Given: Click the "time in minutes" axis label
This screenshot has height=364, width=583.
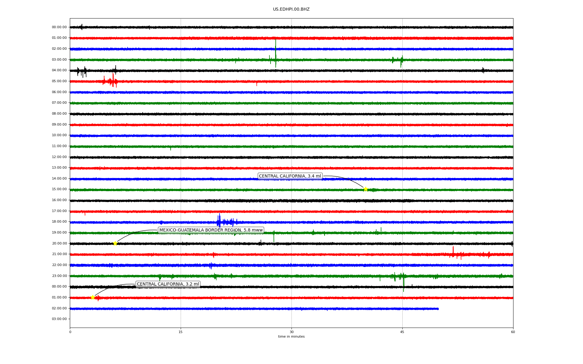Looking at the screenshot, I should coord(291,337).
